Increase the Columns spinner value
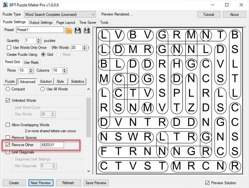This screenshot has width=249, height=188. [x=64, y=69]
